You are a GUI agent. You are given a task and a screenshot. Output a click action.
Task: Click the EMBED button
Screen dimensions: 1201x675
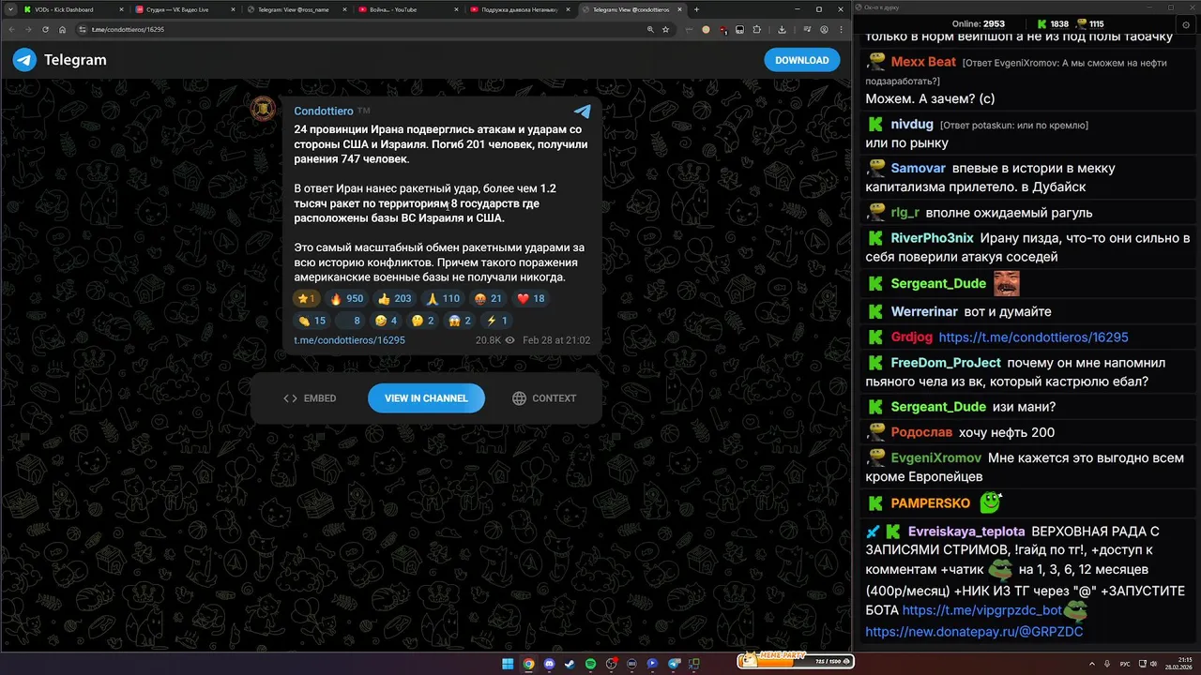pos(310,398)
